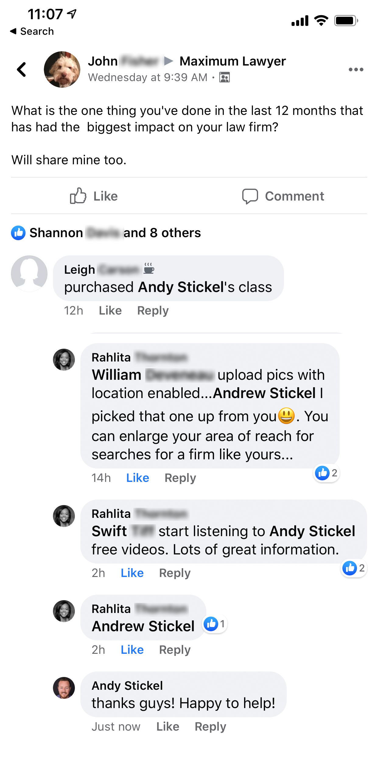Reply to Andy Stickel's thanks comment

pyautogui.click(x=210, y=727)
